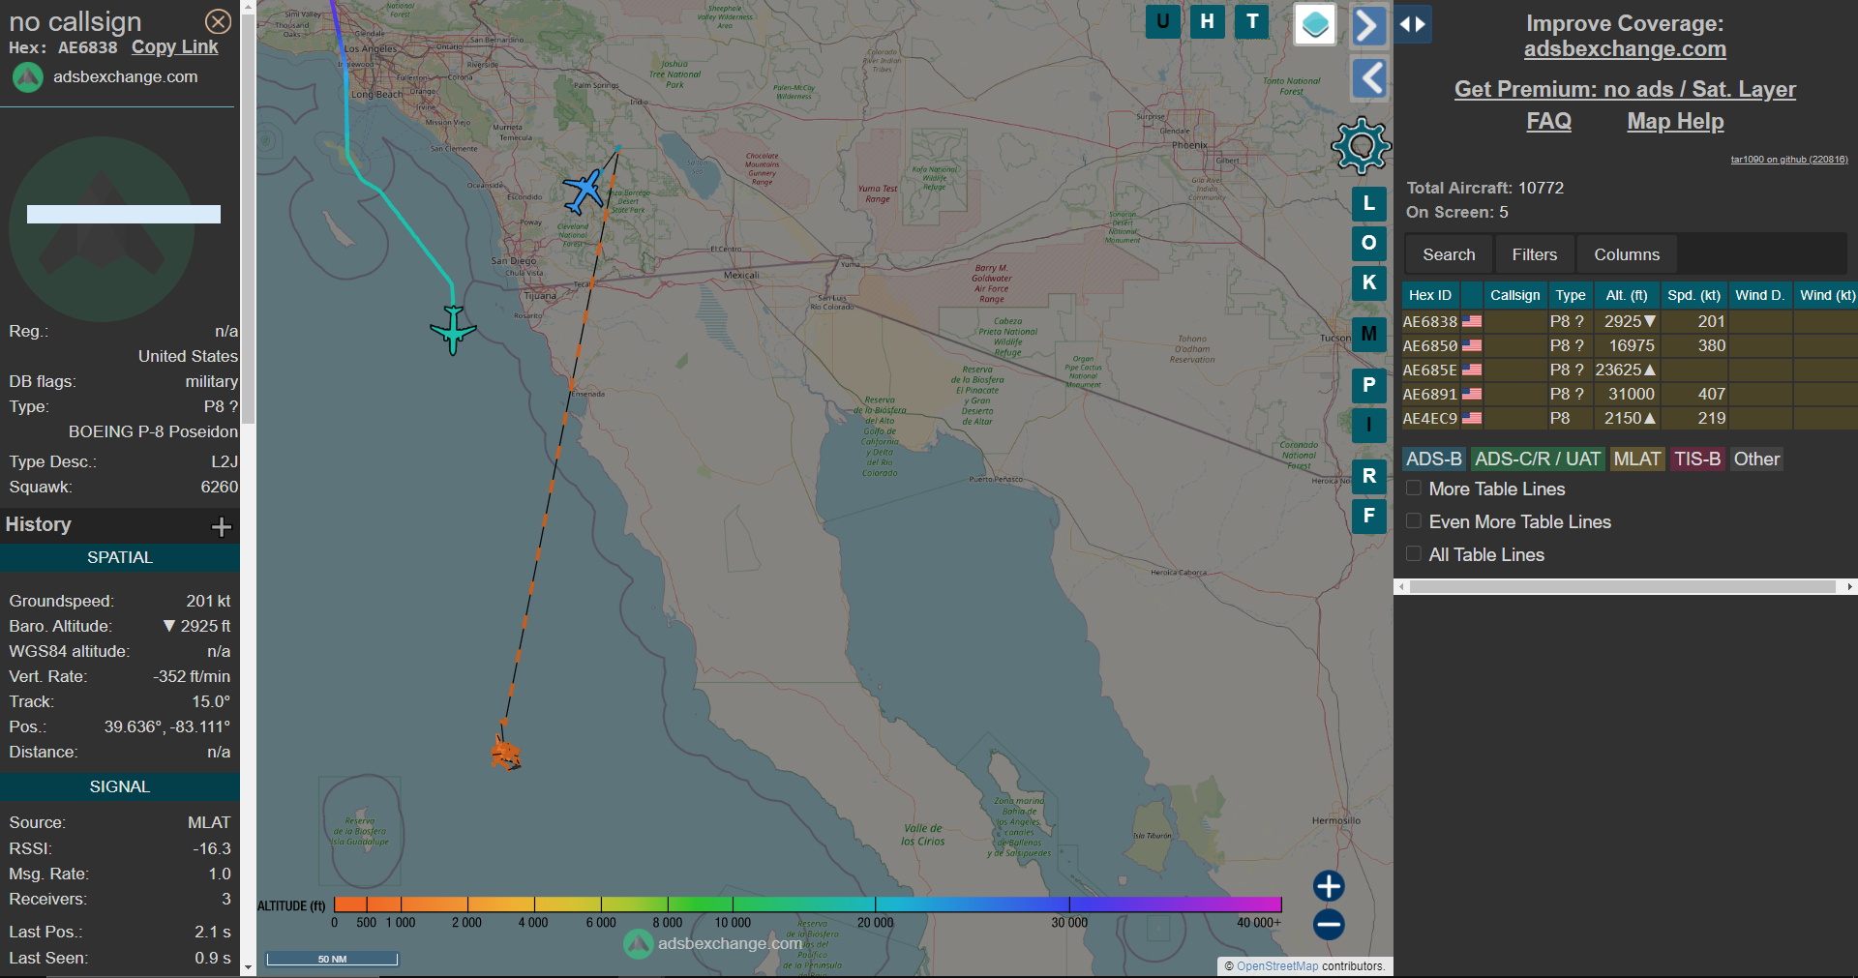The width and height of the screenshot is (1858, 978).
Task: Select the blue aircraft icon on map
Action: 584,191
